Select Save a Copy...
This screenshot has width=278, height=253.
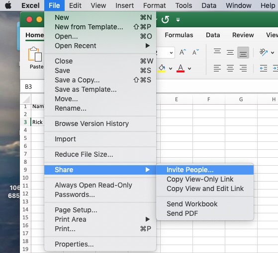(x=100, y=80)
